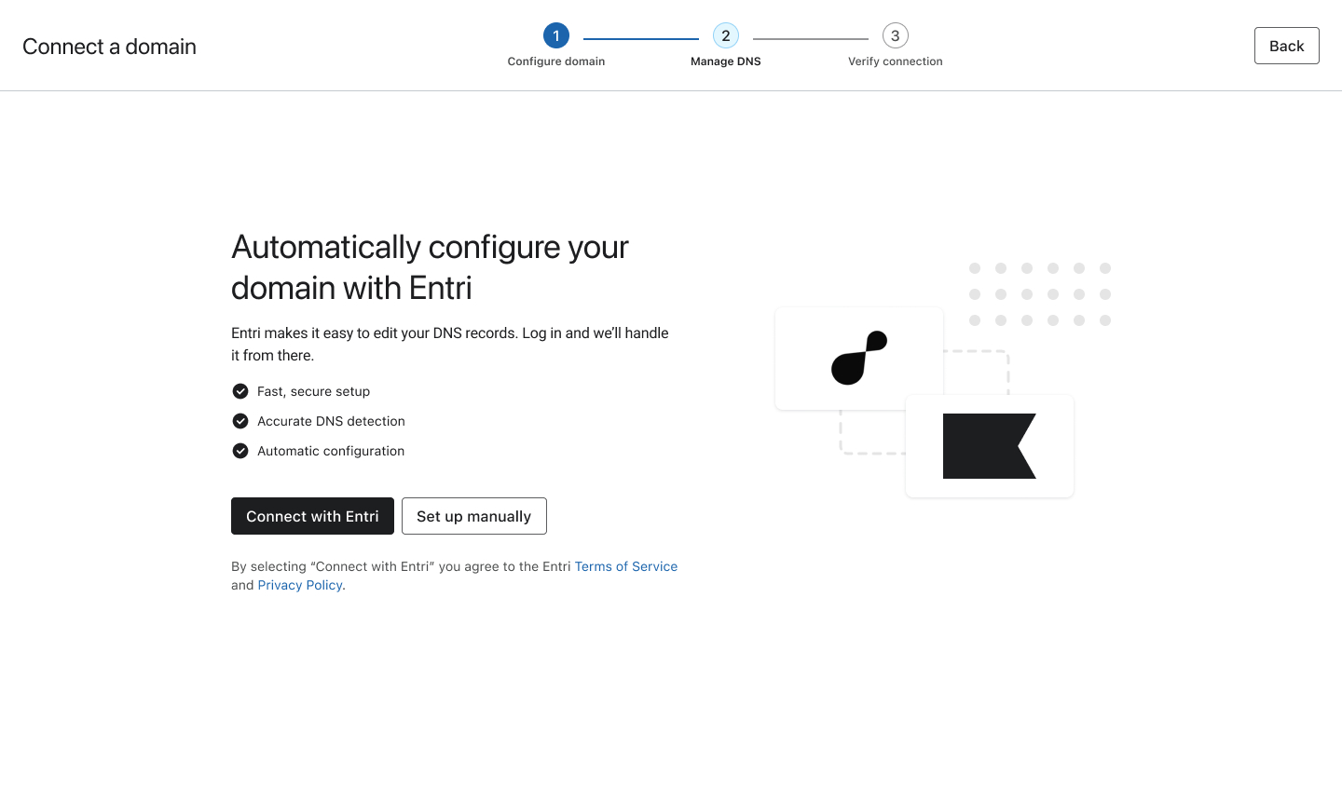Viewport: 1342px width, 801px height.
Task: Click the Connect a domain title
Action: point(109,47)
